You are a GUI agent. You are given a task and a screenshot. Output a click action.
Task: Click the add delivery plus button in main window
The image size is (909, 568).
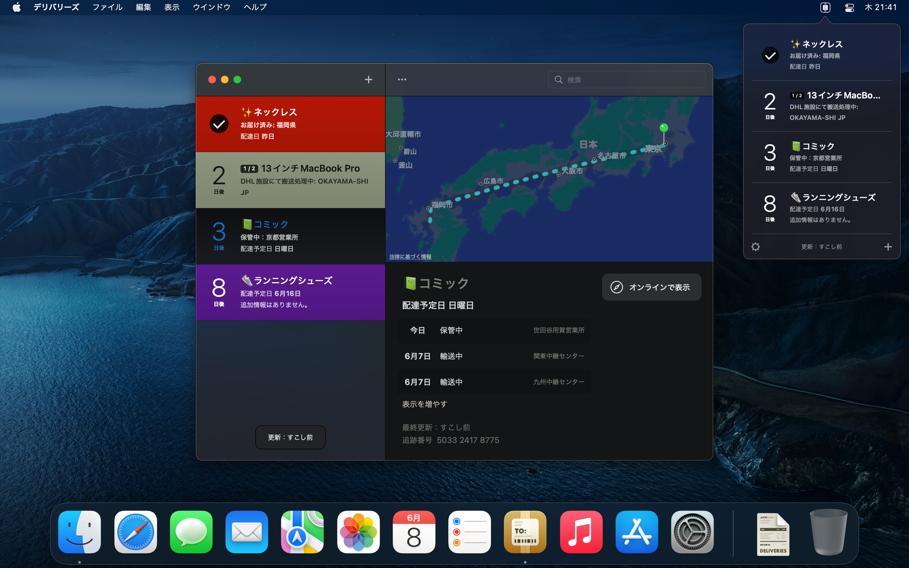click(368, 80)
